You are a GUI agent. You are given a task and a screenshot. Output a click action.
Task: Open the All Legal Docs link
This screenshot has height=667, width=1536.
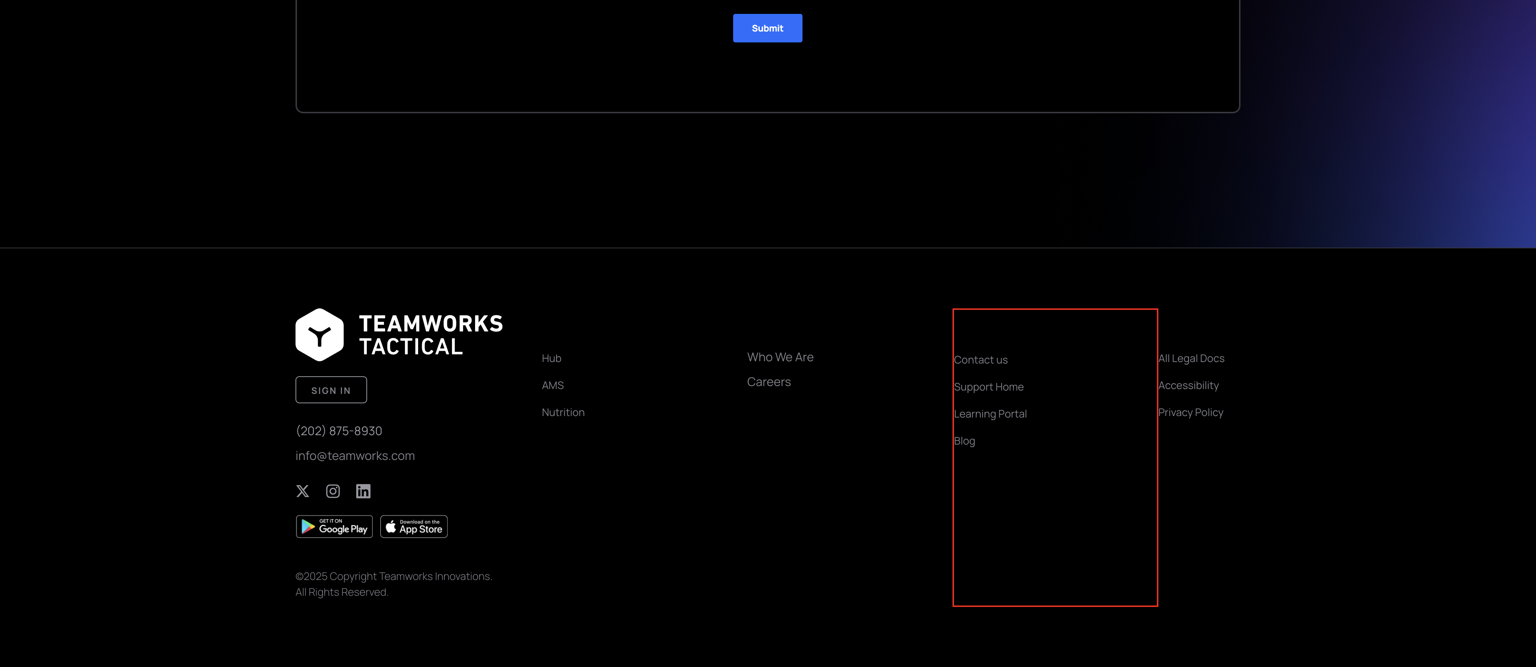point(1191,359)
